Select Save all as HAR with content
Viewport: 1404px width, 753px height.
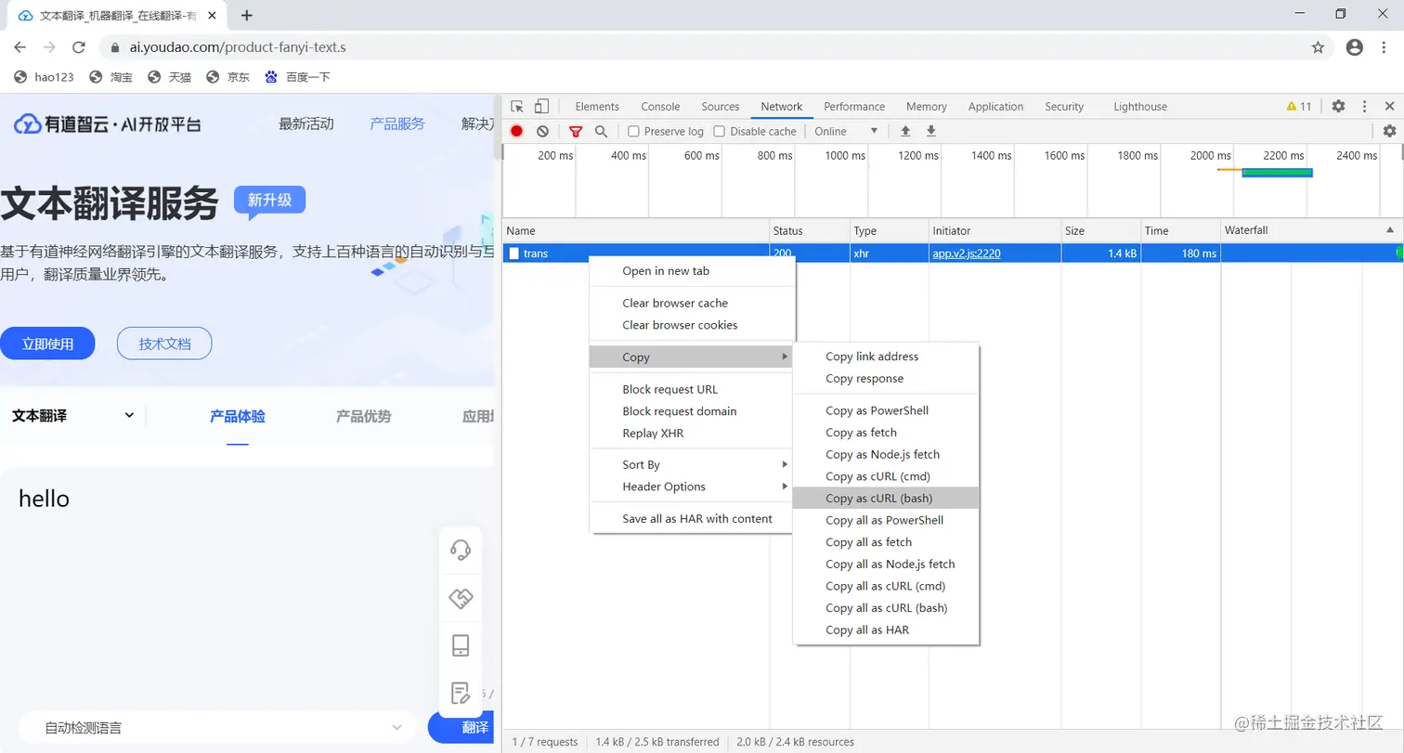click(x=691, y=519)
